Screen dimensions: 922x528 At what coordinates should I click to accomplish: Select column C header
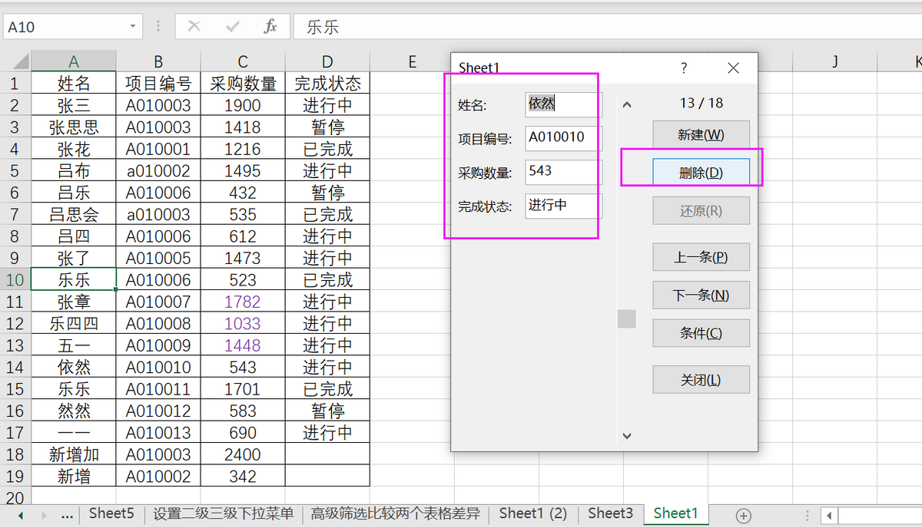click(x=243, y=61)
